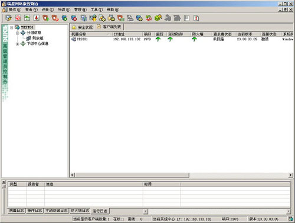Open the 操作 menu
The image size is (295, 223).
pos(15,9)
